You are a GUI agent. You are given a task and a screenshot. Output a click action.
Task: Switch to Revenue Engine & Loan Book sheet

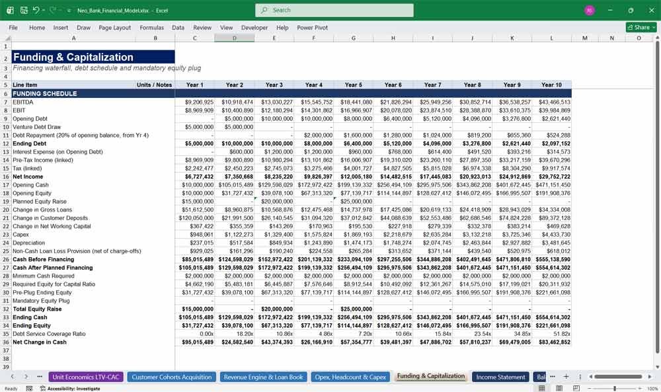[263, 377]
